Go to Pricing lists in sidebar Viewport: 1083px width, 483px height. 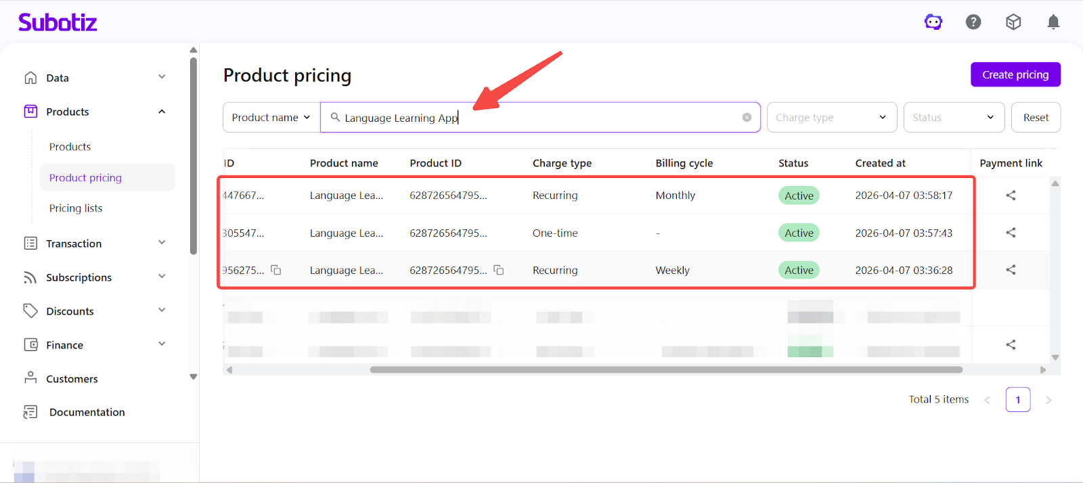pos(76,208)
